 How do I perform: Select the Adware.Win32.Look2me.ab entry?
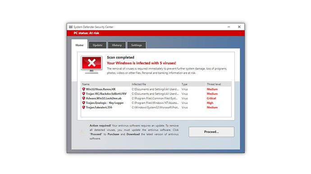(104, 98)
